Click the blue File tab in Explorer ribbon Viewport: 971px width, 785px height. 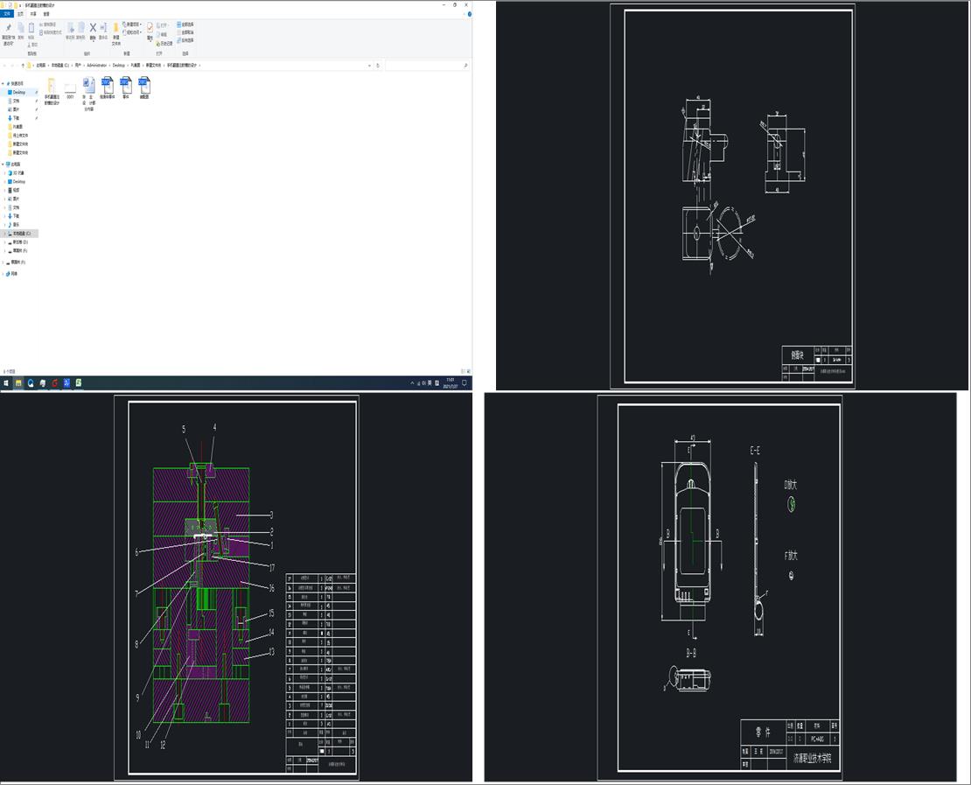7,14
